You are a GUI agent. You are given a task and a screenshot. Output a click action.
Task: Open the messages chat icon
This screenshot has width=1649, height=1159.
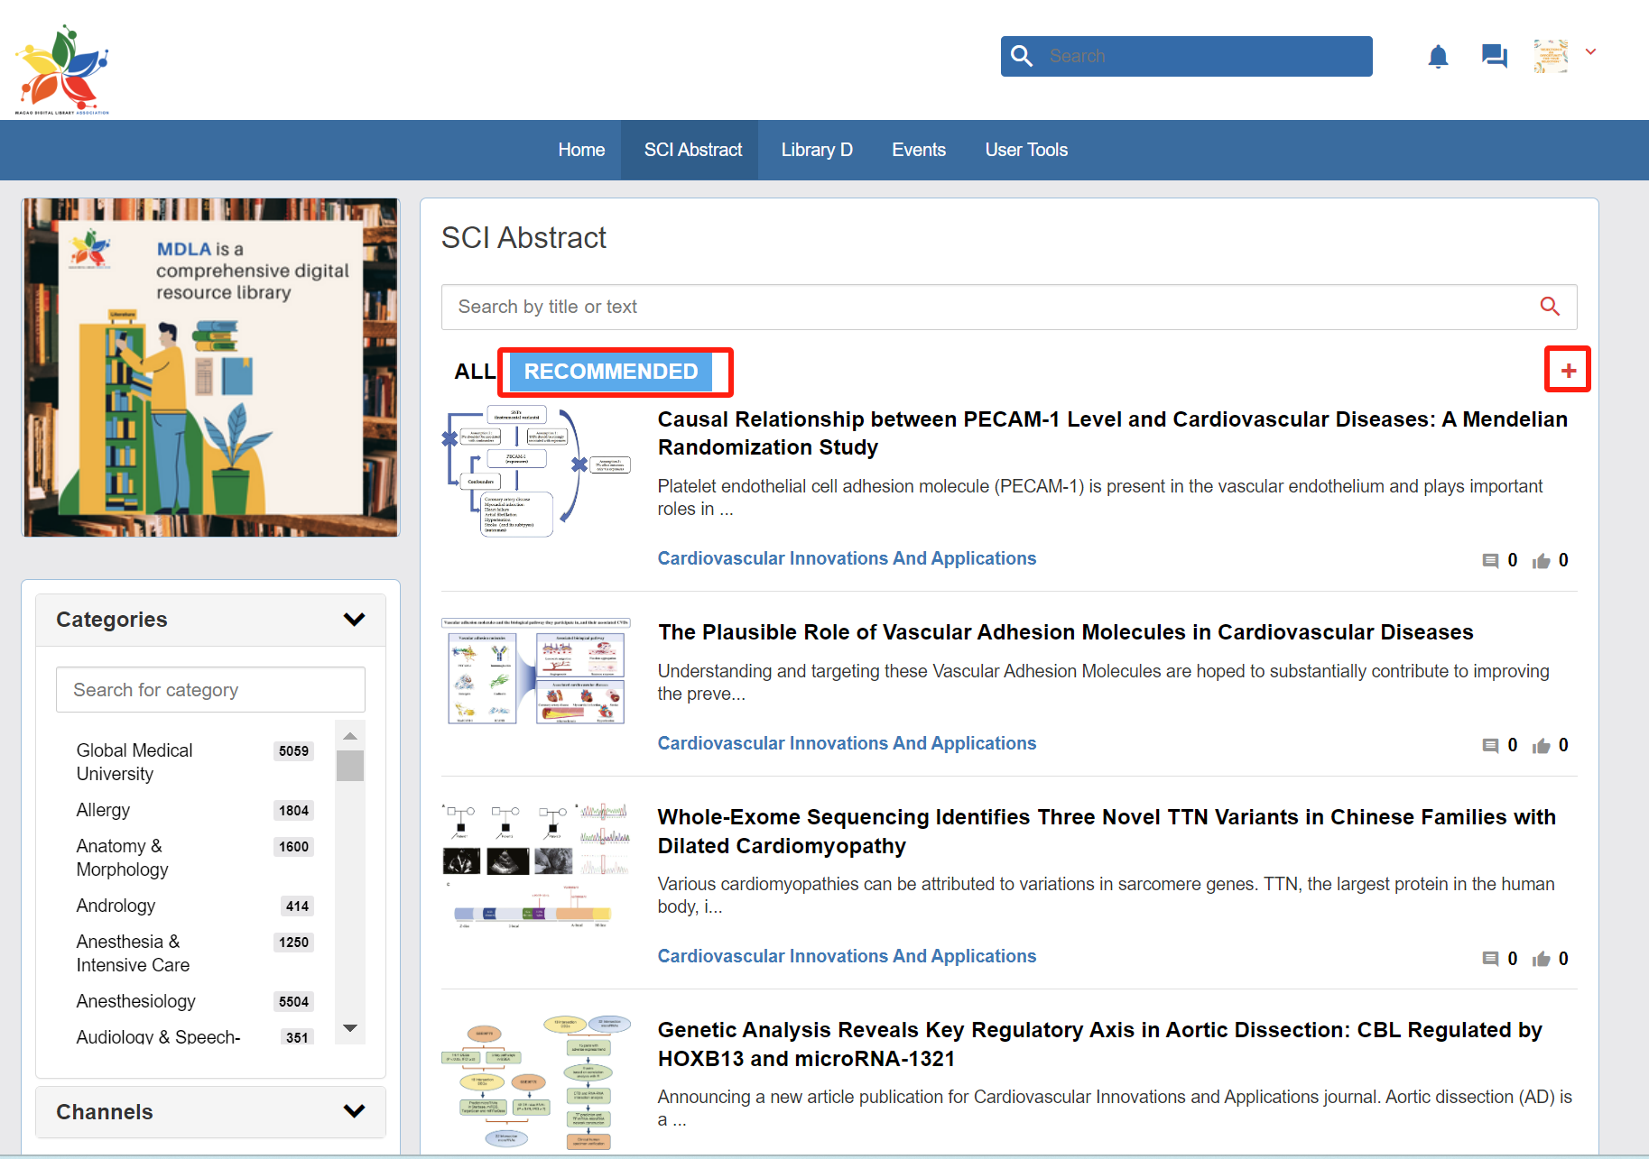(x=1494, y=57)
